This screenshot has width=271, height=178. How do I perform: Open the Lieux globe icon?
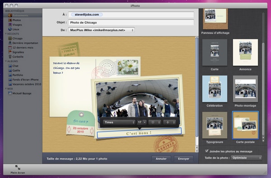pos(10,29)
